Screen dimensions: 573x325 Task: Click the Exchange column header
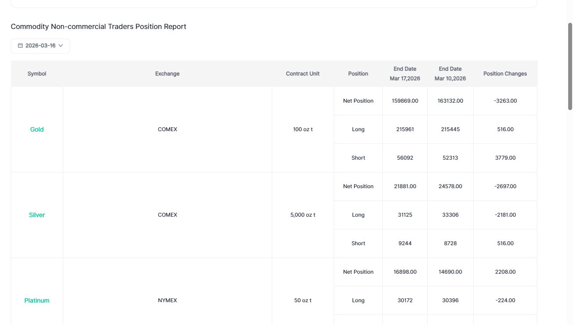(167, 74)
